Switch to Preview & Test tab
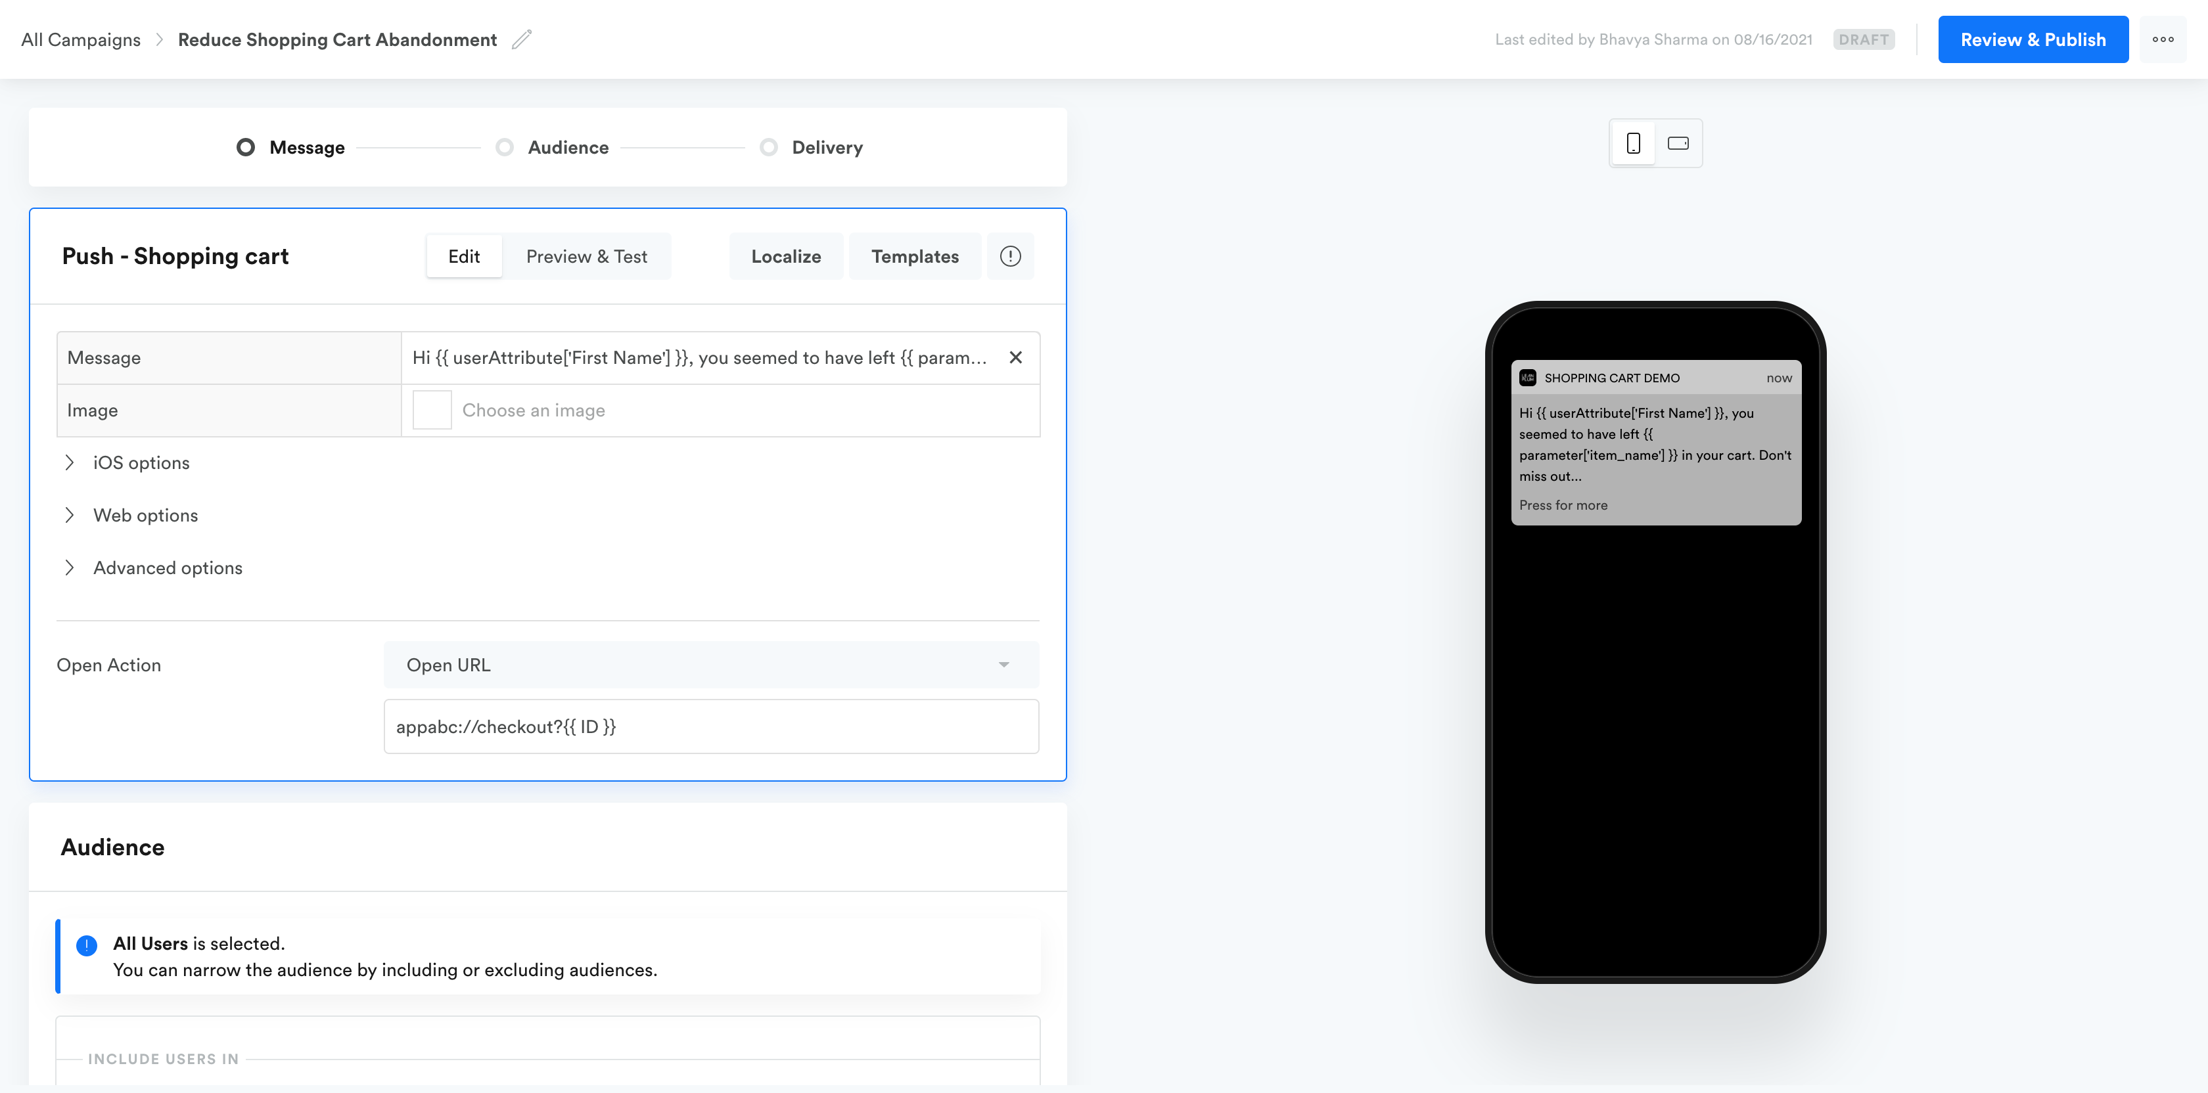This screenshot has height=1093, width=2208. (x=586, y=256)
